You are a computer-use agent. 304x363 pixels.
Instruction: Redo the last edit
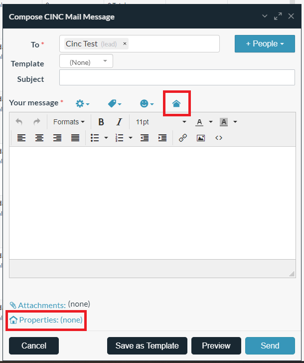coord(37,122)
